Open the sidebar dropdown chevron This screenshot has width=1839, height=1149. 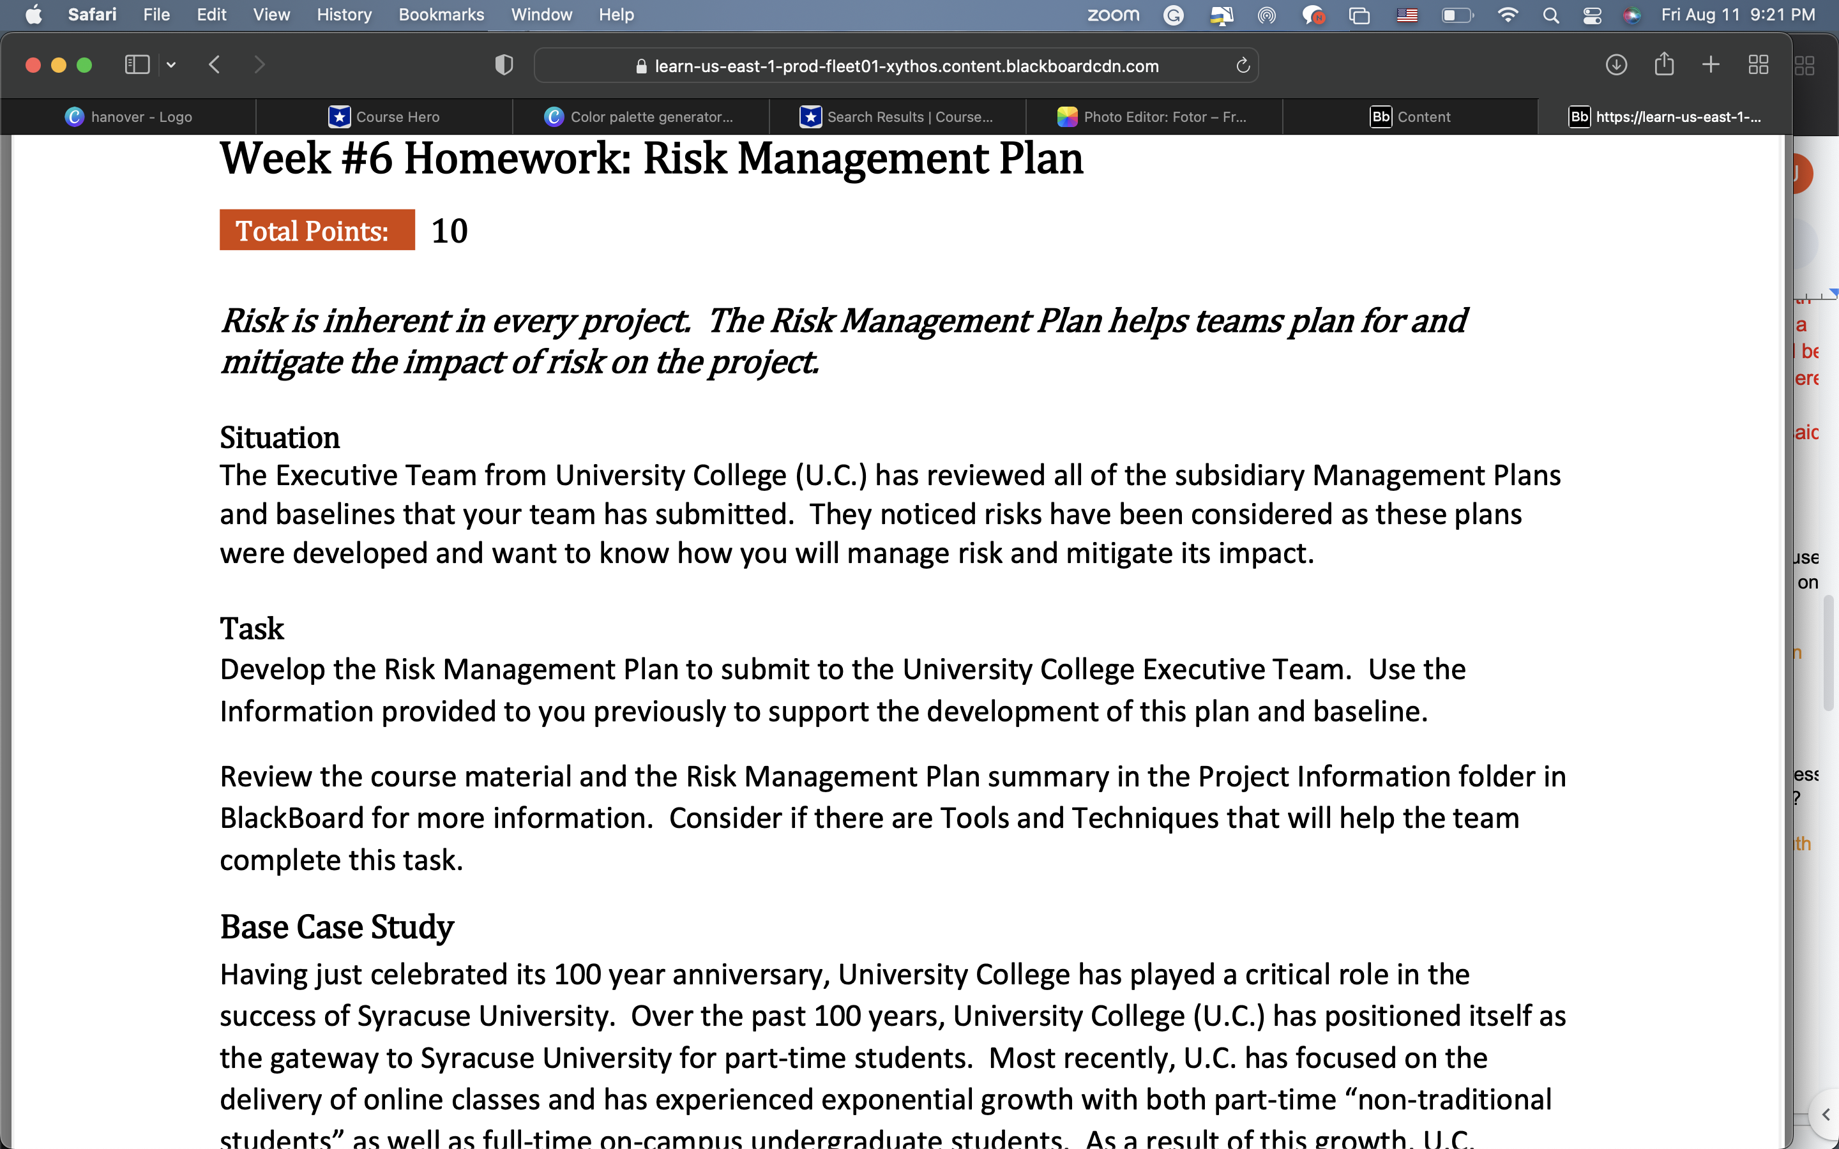point(171,64)
